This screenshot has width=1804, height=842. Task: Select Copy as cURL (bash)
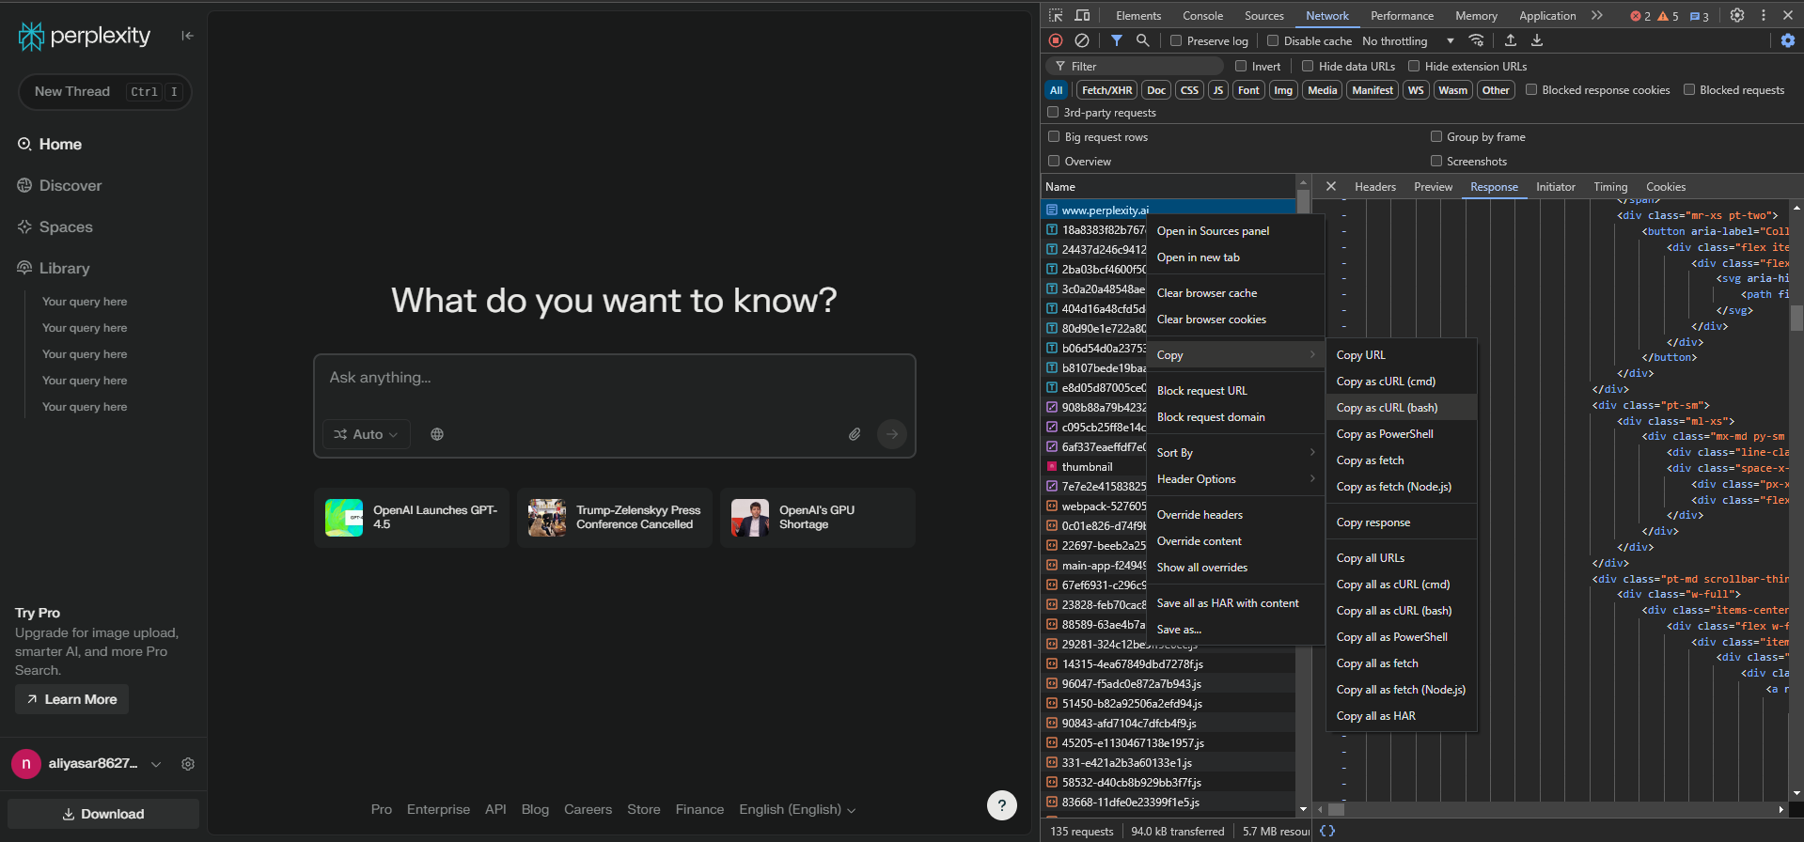coord(1387,408)
